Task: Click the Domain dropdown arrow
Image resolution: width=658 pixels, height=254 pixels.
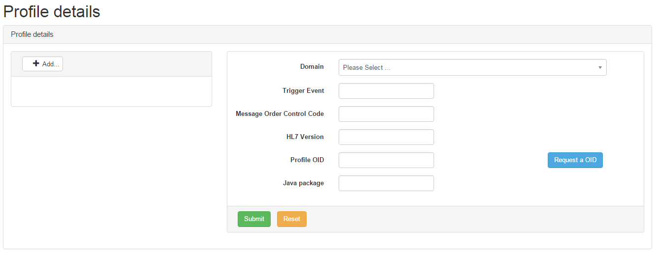Action: point(600,67)
